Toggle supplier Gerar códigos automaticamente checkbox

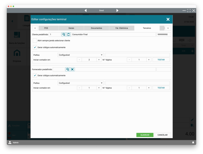click(35, 75)
